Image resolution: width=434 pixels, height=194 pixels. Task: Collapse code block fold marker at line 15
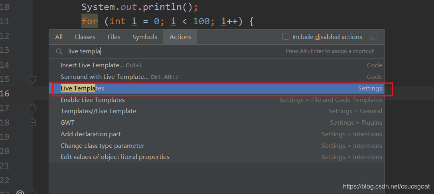(33, 80)
